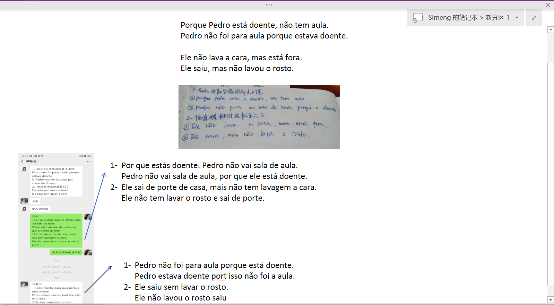
Task: Select the handwritten notebook photo
Action: tap(259, 117)
